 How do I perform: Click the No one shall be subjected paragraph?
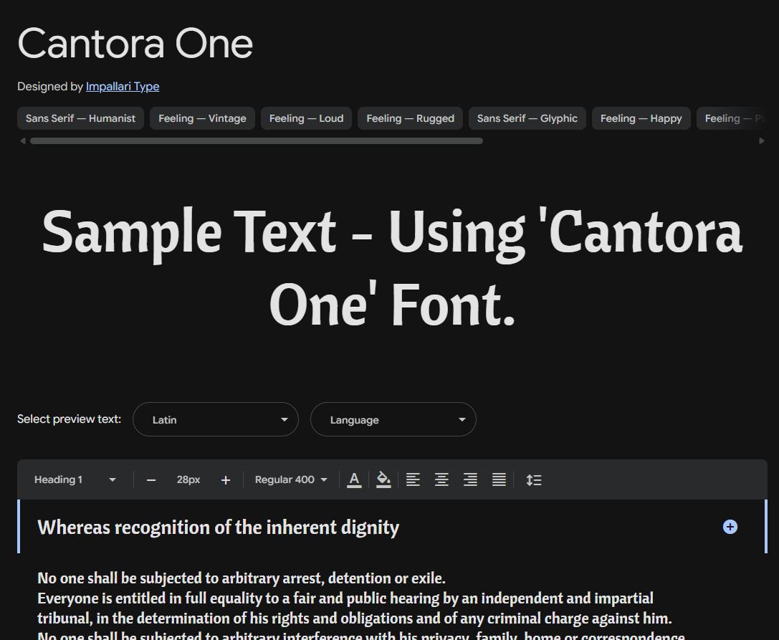point(242,578)
